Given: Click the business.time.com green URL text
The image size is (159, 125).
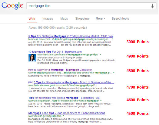Looking at the screenshot, I should point(69,39).
